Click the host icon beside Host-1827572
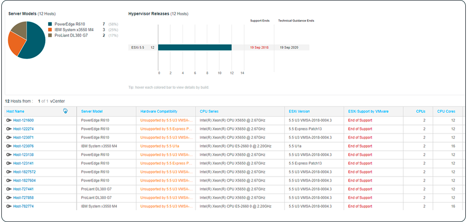Screen dimensions: 469x222 click(9, 172)
